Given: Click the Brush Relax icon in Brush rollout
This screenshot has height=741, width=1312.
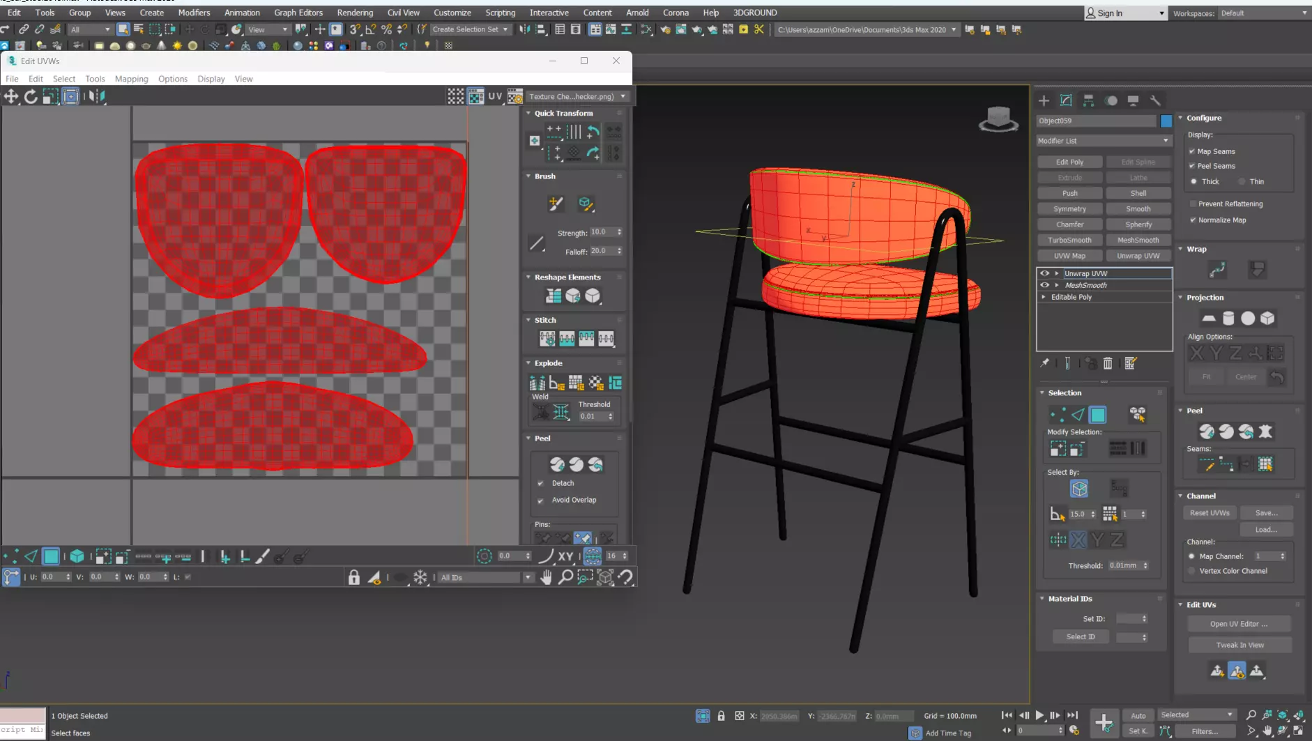Looking at the screenshot, I should tap(586, 204).
